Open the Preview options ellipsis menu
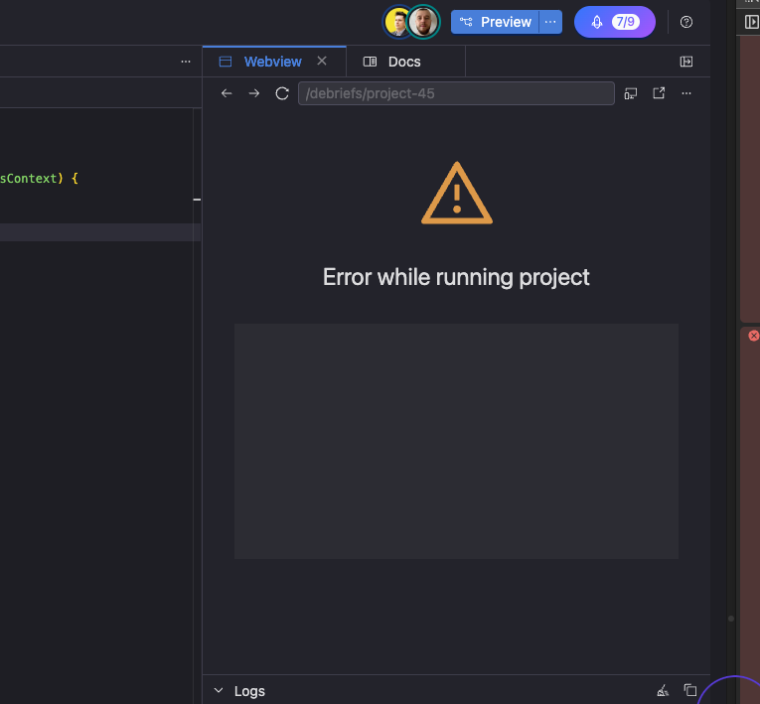 tap(550, 22)
